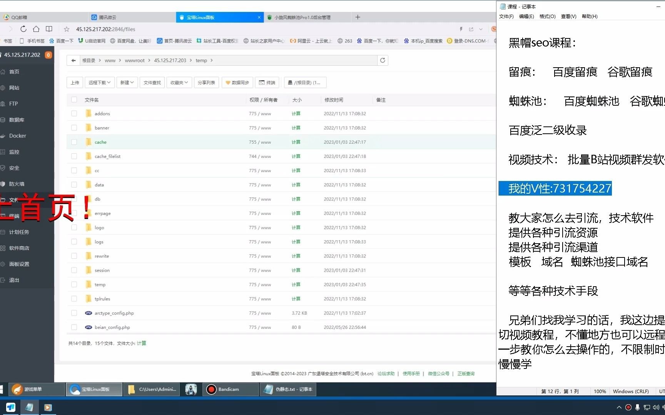Open the /(根目录) disk dropdown
Image resolution: width=665 pixels, height=415 pixels.
coord(305,83)
